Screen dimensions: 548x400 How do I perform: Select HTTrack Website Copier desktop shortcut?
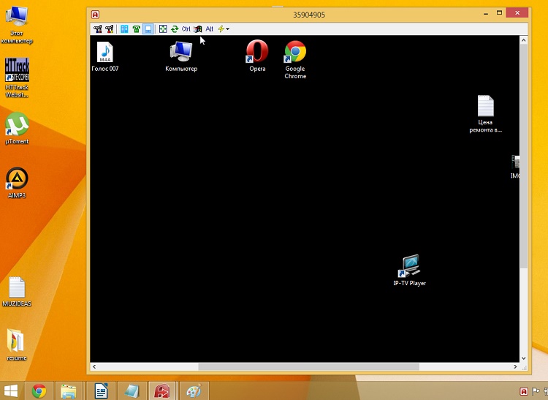click(x=17, y=78)
